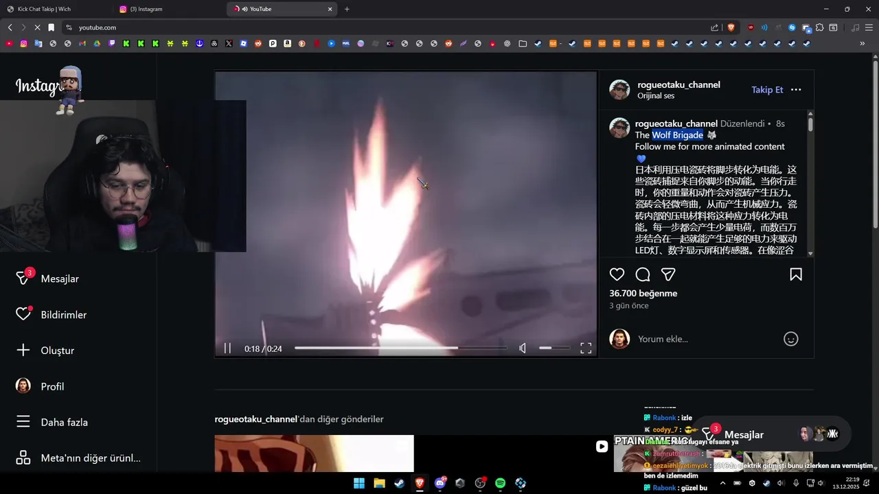Share the post with paper plane icon

tap(668, 274)
